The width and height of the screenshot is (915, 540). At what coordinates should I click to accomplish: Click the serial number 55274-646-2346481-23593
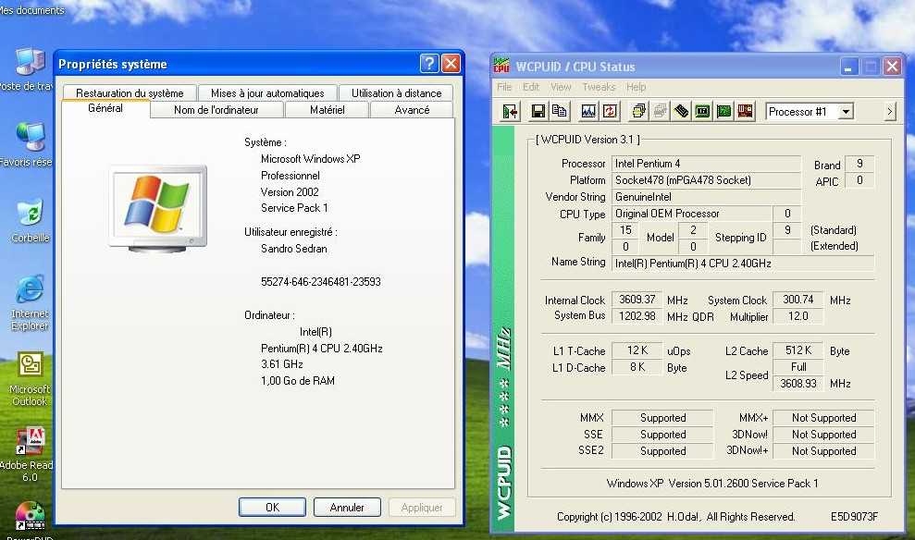320,282
